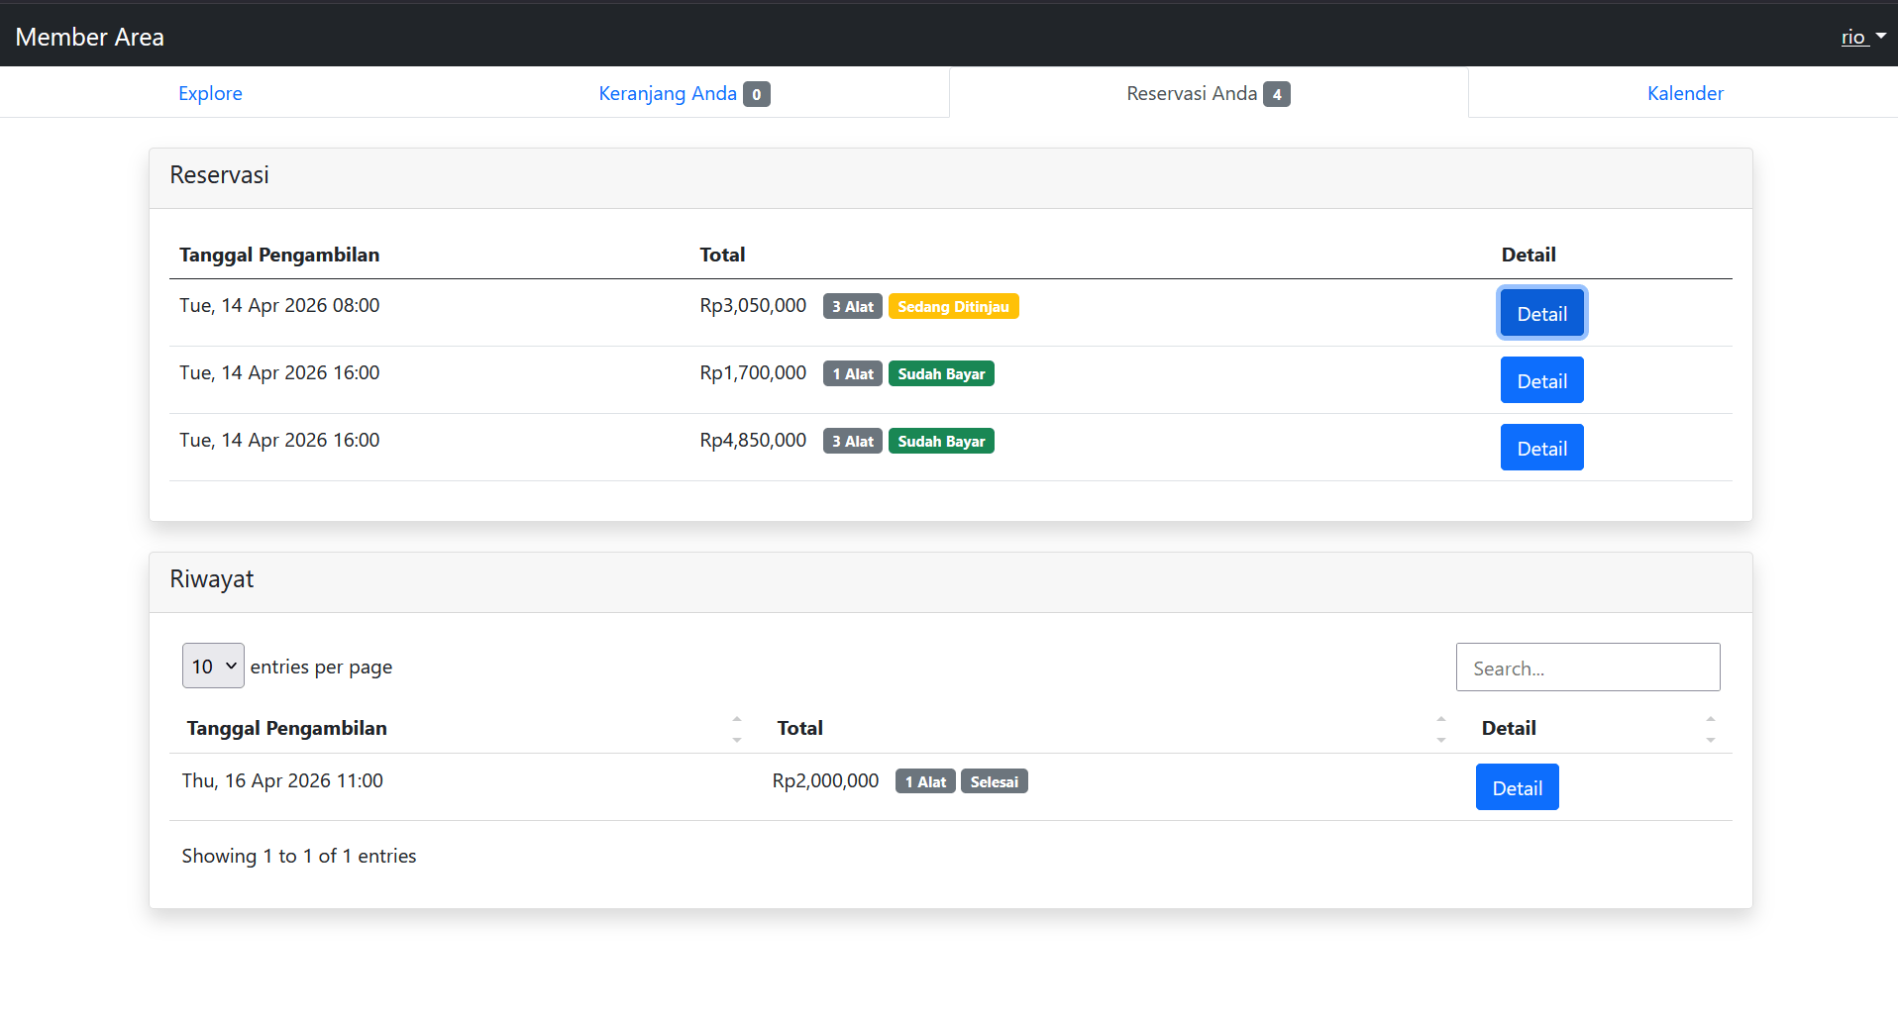Click the Rp1,700,000 total amount

pos(753,372)
